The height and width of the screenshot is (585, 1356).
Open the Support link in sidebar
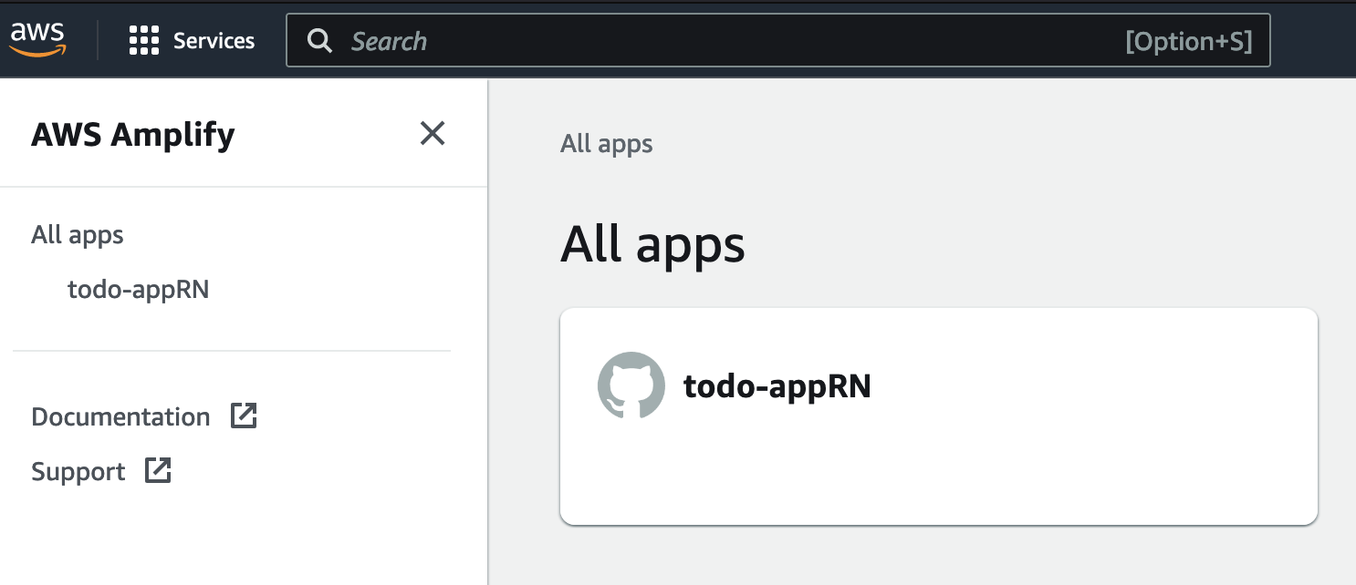tap(78, 472)
